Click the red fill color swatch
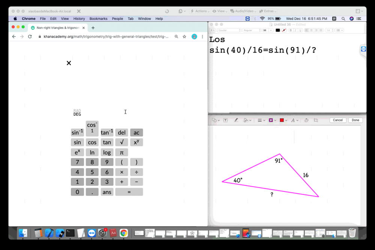The width and height of the screenshot is (375, 250). click(282, 120)
